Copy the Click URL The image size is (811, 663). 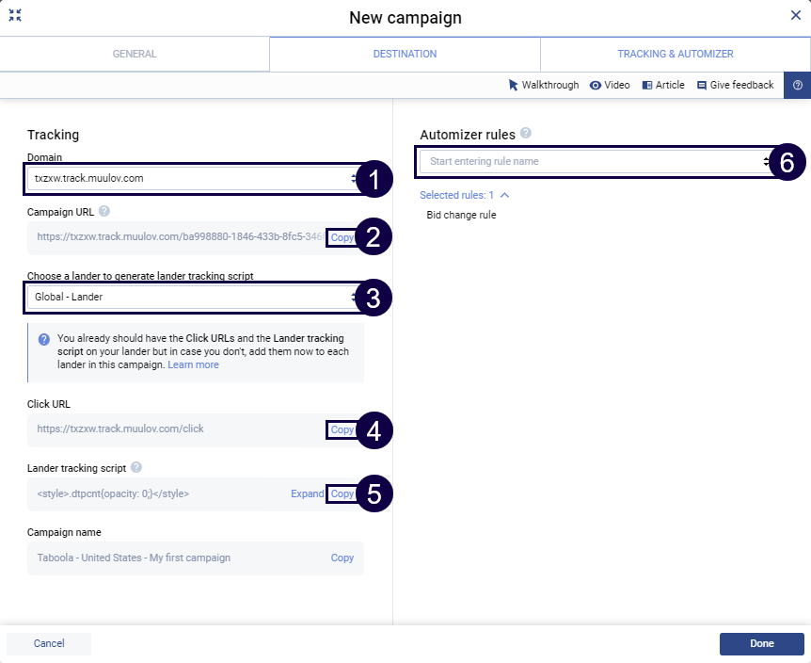(x=342, y=429)
